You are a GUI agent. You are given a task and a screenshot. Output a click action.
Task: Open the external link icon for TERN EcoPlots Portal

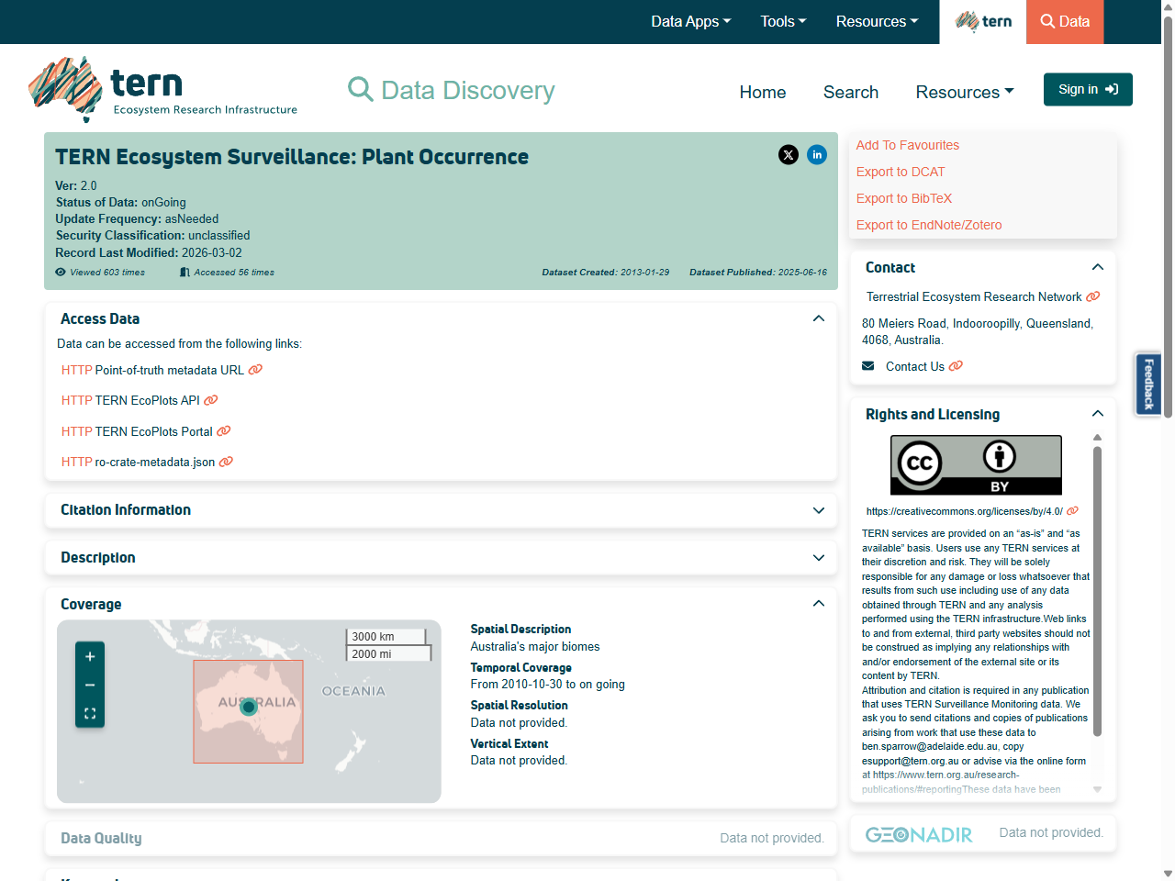point(226,431)
